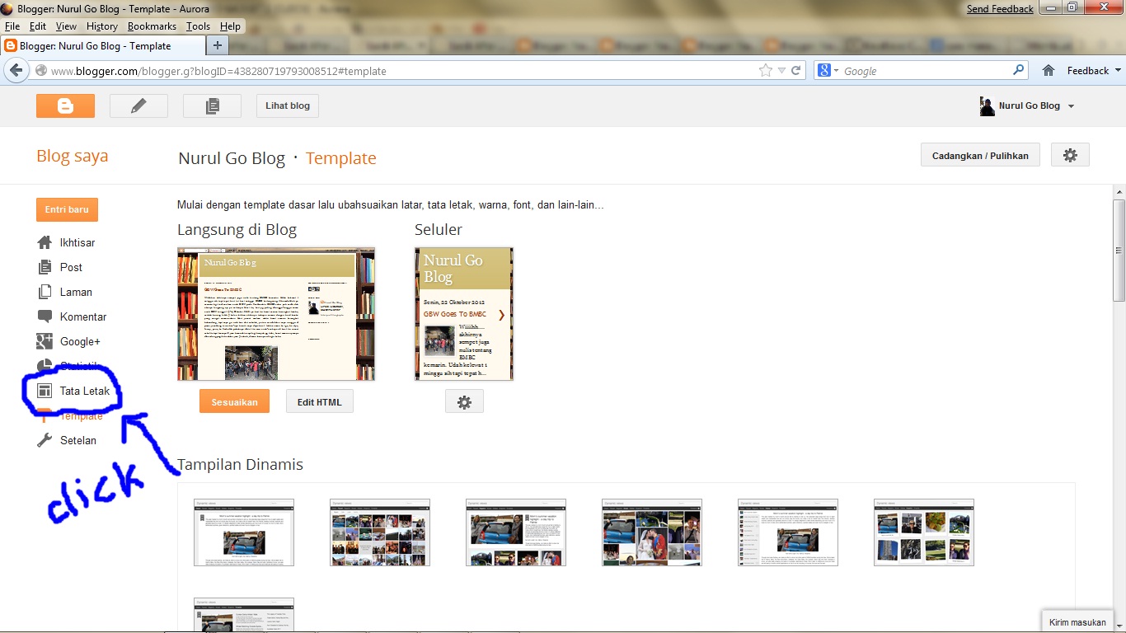Viewport: 1126px width, 633px height.
Task: Click the Cadangkan / Pulihkan button
Action: pyautogui.click(x=980, y=155)
